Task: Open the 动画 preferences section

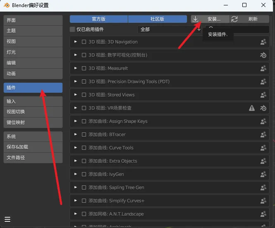Action: [x=33, y=74]
